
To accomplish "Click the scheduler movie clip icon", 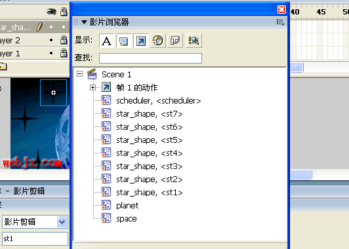I will (x=106, y=100).
